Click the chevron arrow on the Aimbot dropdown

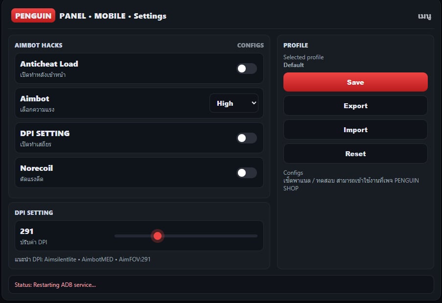tap(254, 103)
